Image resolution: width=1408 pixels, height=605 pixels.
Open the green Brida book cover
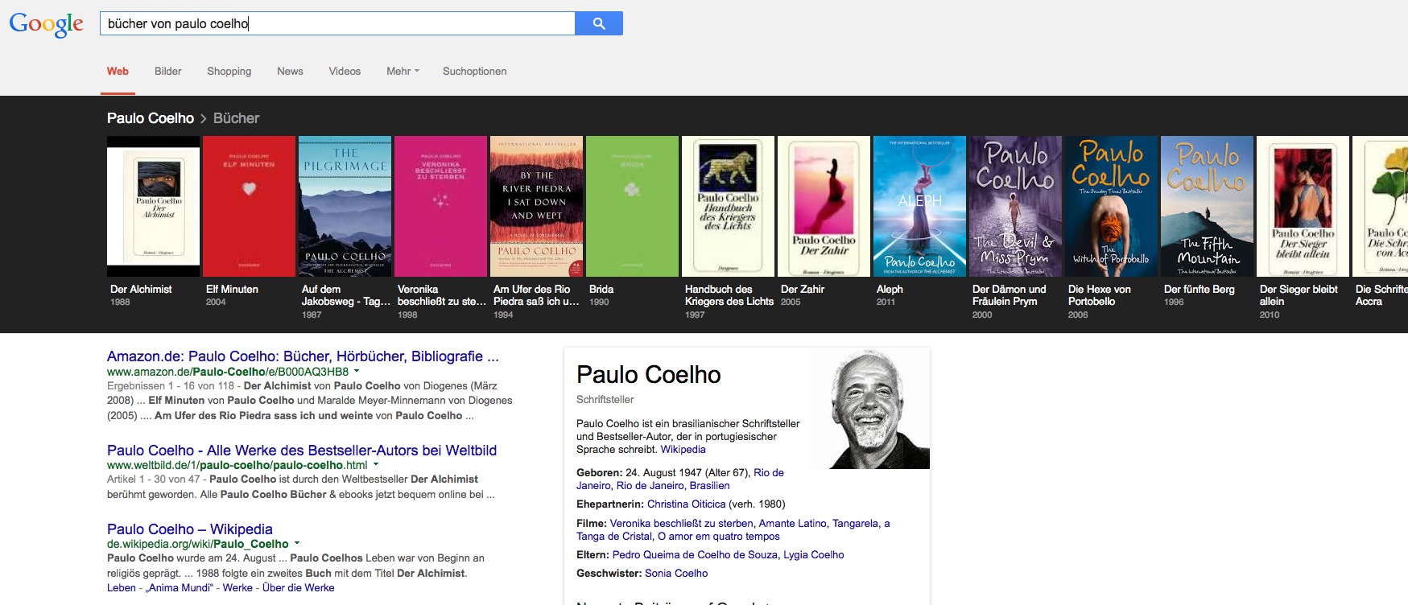pyautogui.click(x=632, y=206)
